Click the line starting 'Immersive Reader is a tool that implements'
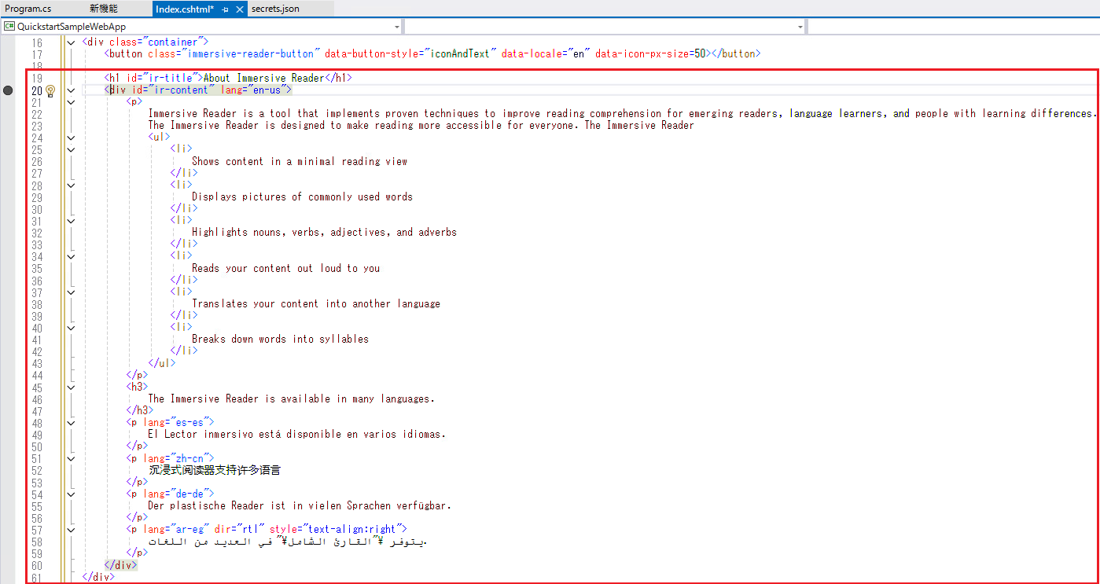Image resolution: width=1100 pixels, height=584 pixels. pos(622,114)
